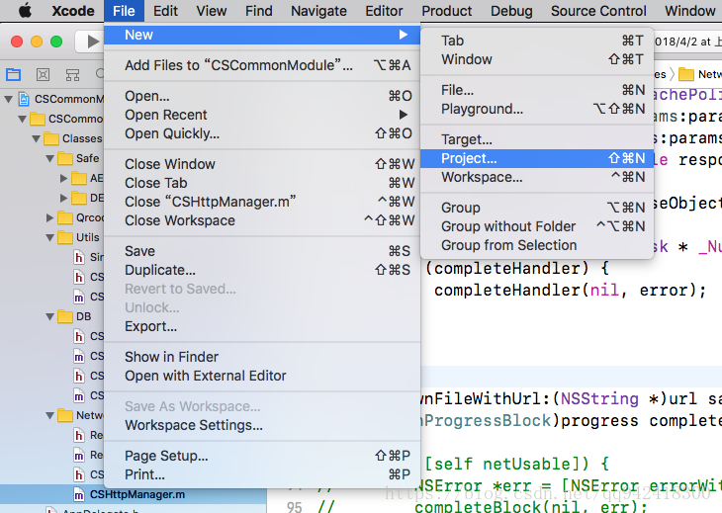Select Add Files to CSCommonModule
Image resolution: width=722 pixels, height=513 pixels.
pyautogui.click(x=262, y=65)
